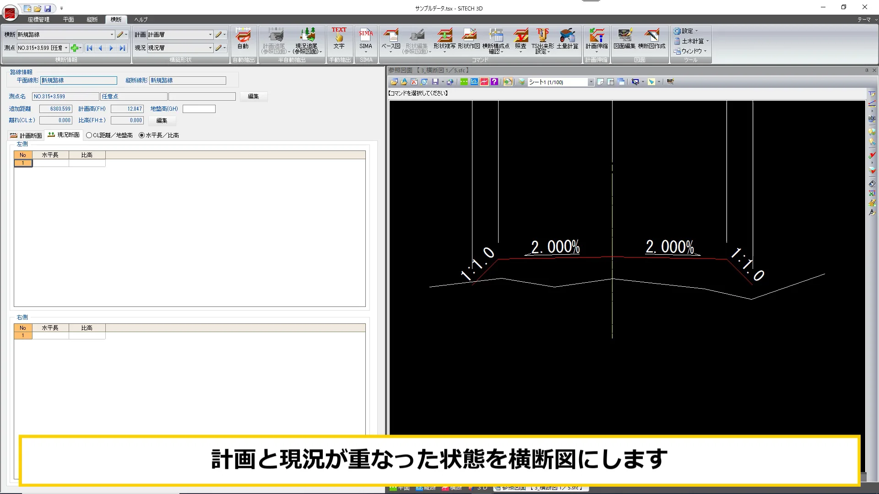The image size is (879, 494).
Task: Click the 横断図作成 cross-section creation icon
Action: click(x=651, y=38)
